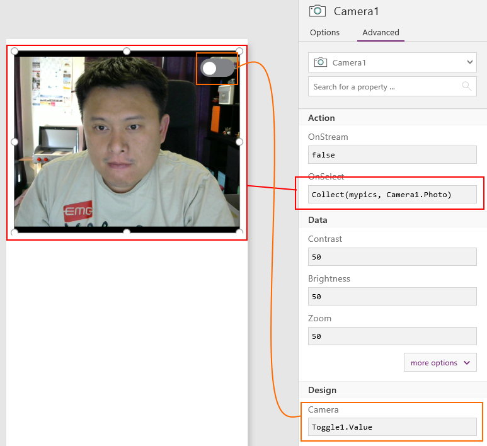This screenshot has width=487, height=446.
Task: Click the camera icon beside the Camera1 title
Action: point(317,11)
